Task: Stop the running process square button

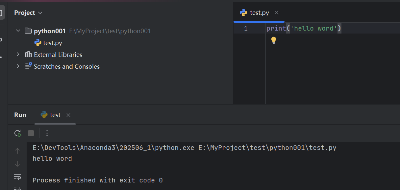Action: click(31, 133)
